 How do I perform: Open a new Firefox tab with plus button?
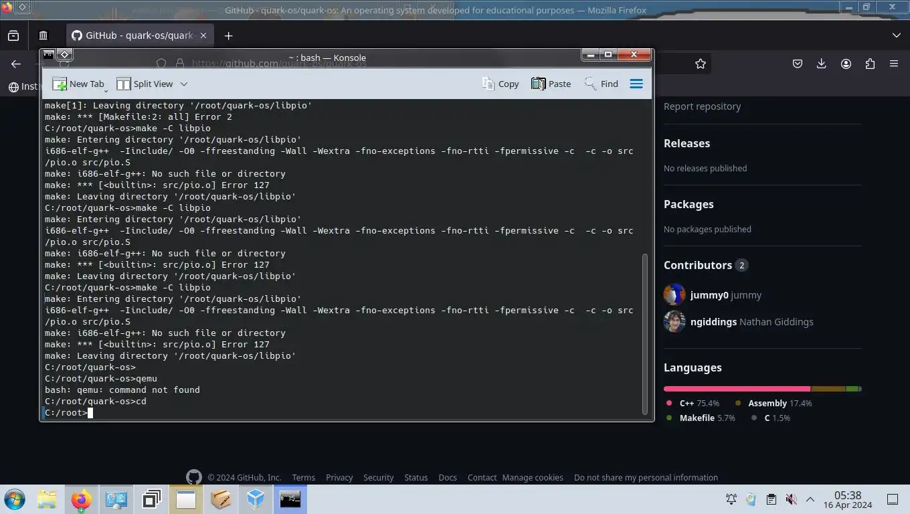click(228, 35)
